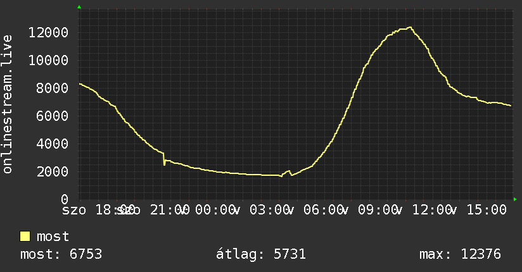Click the 6000 y-axis label

pos(53,116)
